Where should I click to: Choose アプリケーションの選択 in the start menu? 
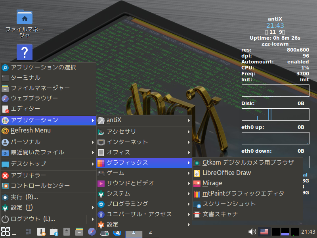coord(48,67)
